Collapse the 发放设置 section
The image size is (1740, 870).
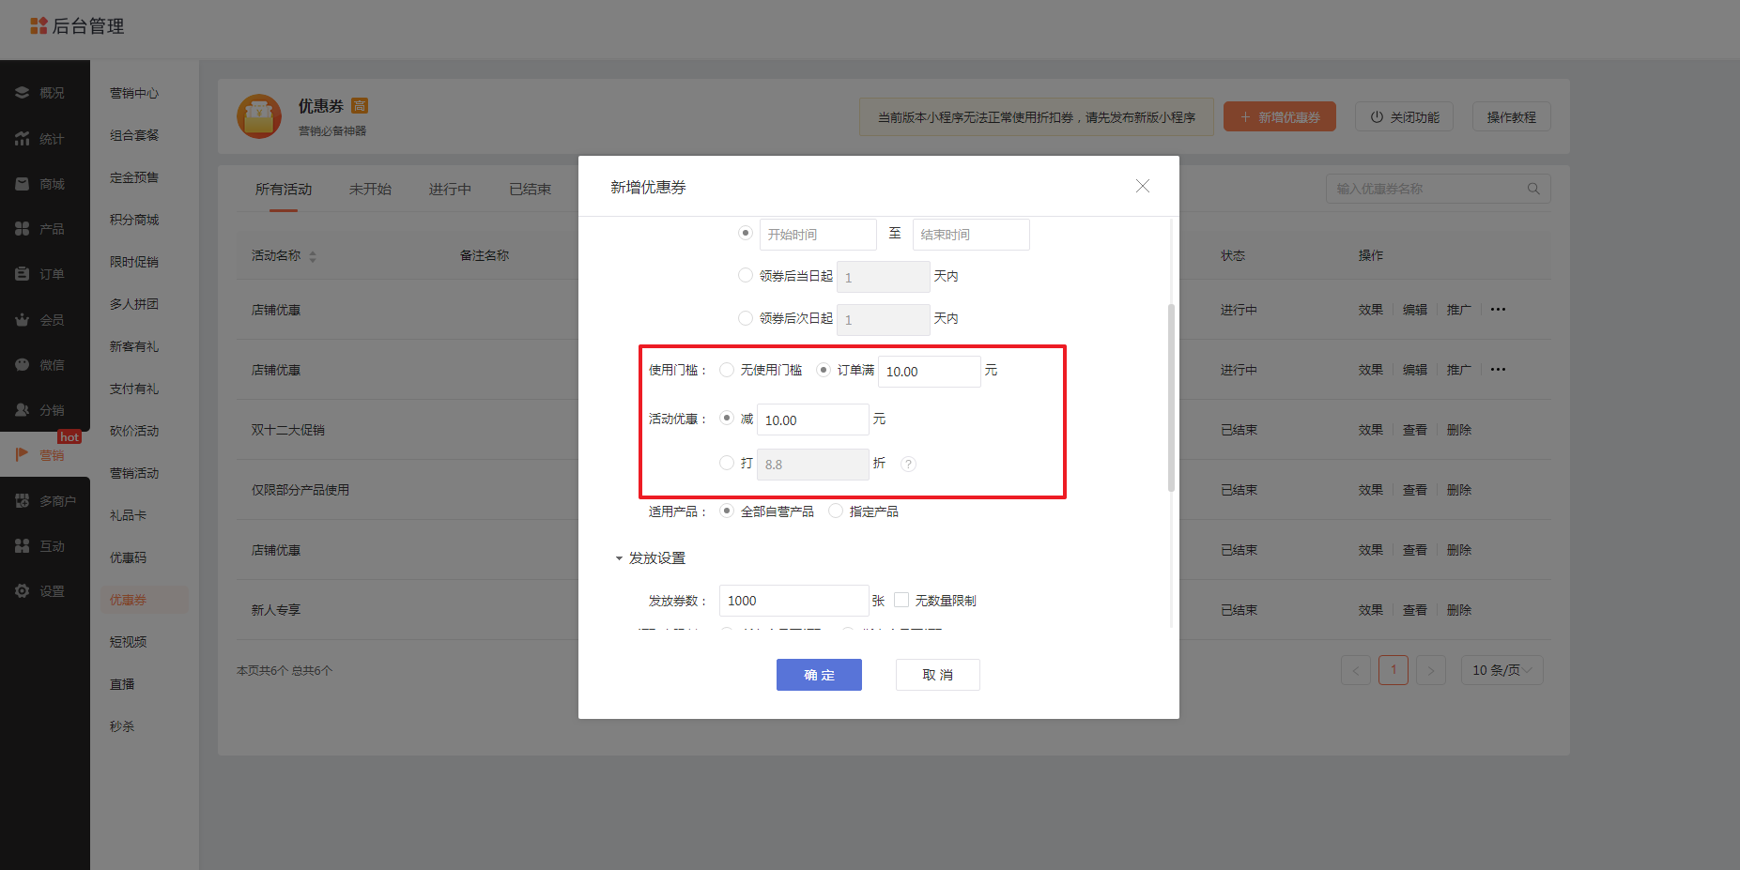tap(619, 558)
